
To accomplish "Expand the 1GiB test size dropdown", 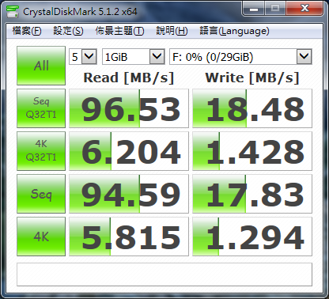I will coord(157,56).
